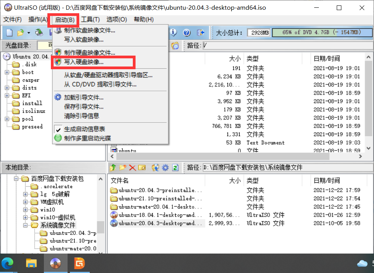This screenshot has height=273, width=374.
Task: Click the 65% of DVD capacity bar
Action: click(x=322, y=33)
